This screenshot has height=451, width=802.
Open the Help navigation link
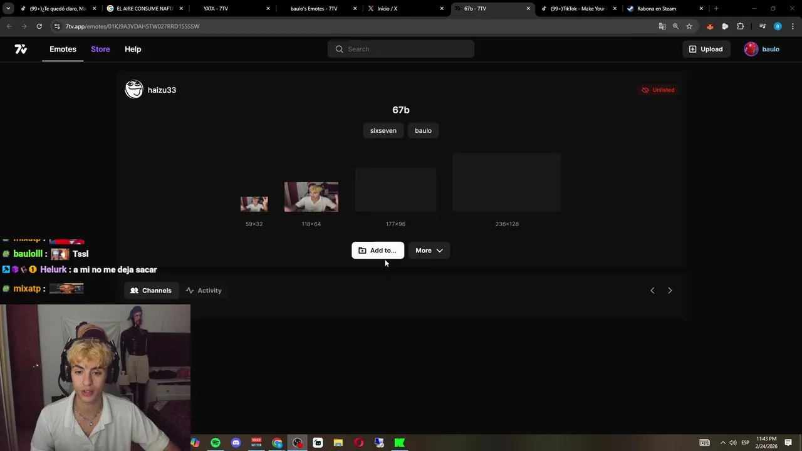tap(133, 49)
